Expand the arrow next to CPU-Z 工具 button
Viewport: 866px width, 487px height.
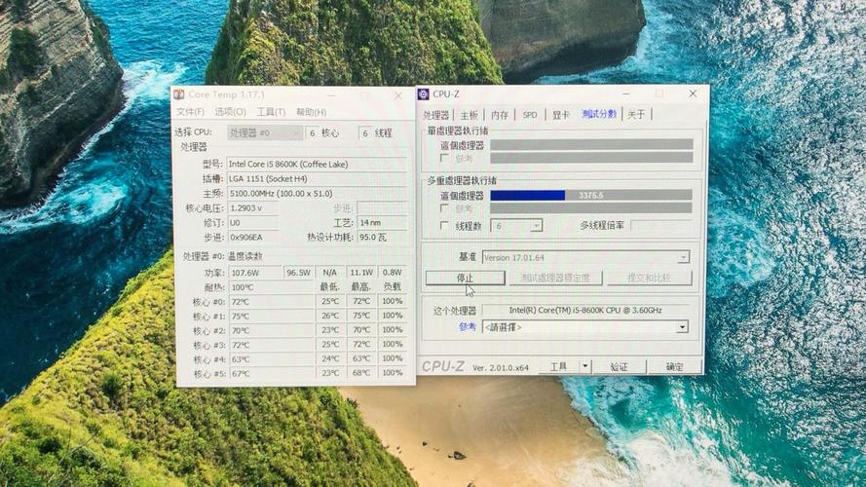click(x=584, y=367)
